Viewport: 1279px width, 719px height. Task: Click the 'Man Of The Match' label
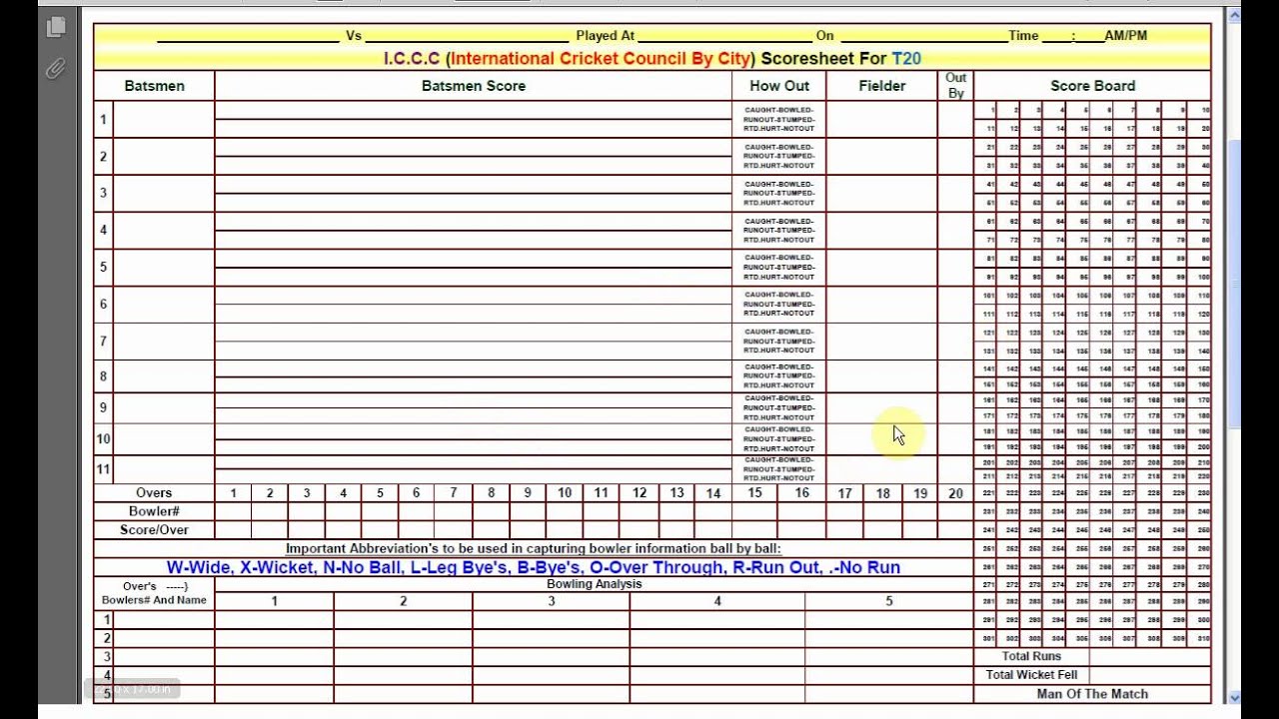click(1092, 694)
